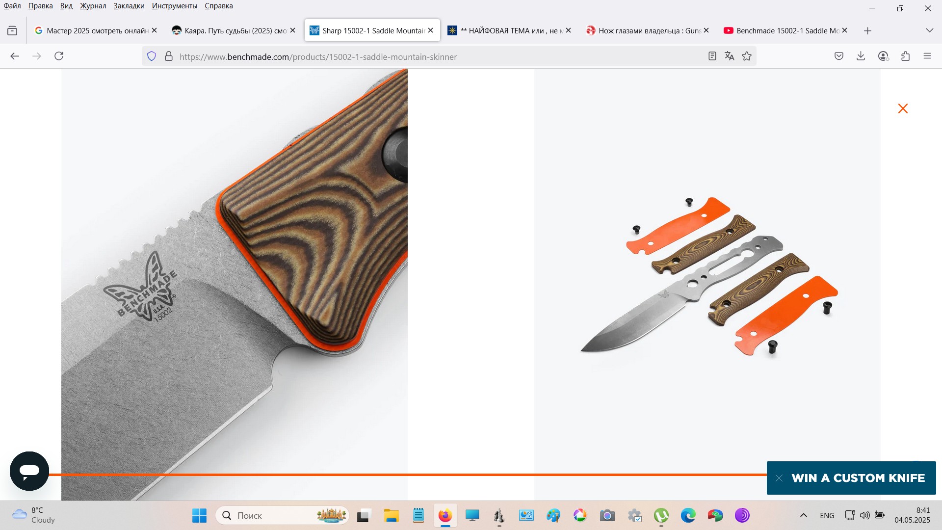Expand the list all tabs chevron
Viewport: 942px width, 530px height.
929,30
